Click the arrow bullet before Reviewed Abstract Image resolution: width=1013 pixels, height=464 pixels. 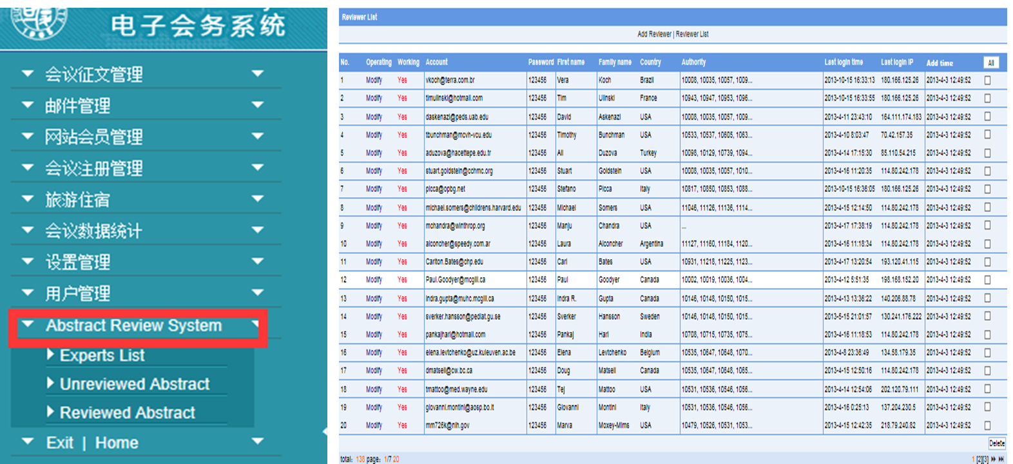(x=50, y=411)
